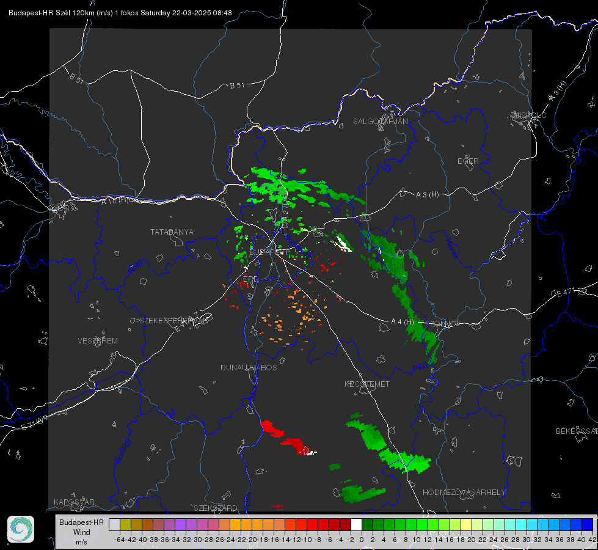This screenshot has height=550, width=598.
Task: Click the KECSKEMÉT city label
Action: [x=367, y=384]
